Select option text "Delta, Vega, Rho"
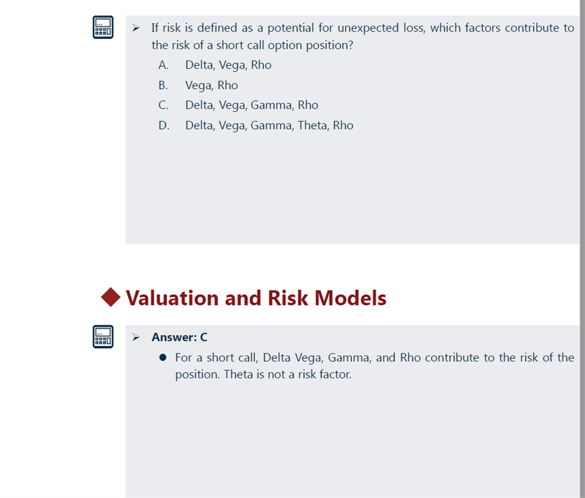This screenshot has width=585, height=498. pyautogui.click(x=228, y=65)
